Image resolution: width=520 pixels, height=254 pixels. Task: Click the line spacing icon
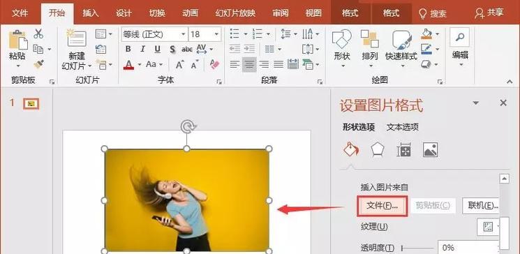[x=286, y=33]
